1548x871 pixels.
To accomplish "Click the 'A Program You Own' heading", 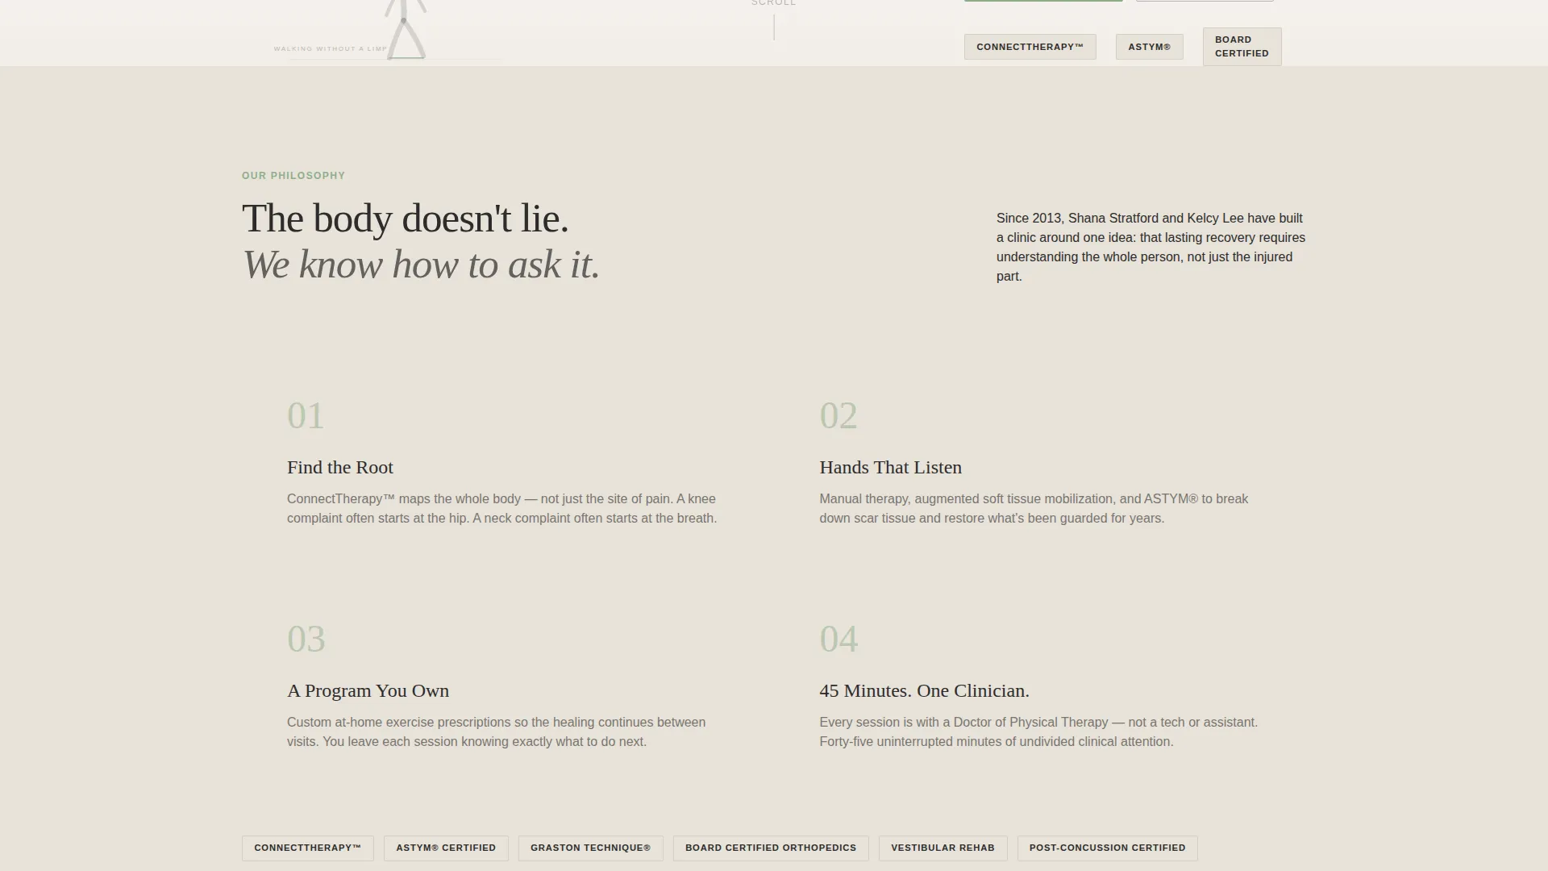I will point(368,691).
